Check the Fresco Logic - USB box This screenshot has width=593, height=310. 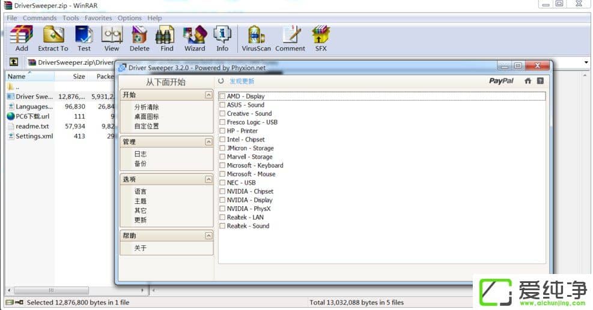click(x=222, y=122)
